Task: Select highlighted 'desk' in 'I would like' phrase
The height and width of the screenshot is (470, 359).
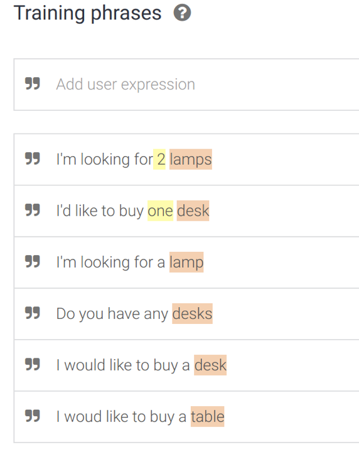Action: tap(210, 365)
